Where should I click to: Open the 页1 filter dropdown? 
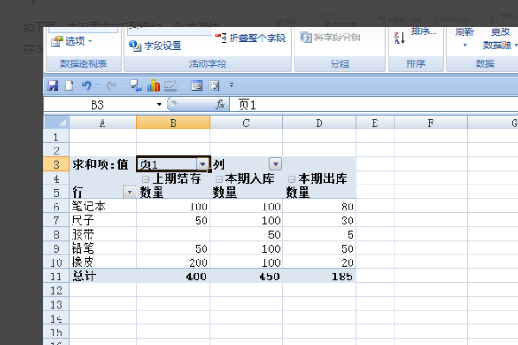202,164
